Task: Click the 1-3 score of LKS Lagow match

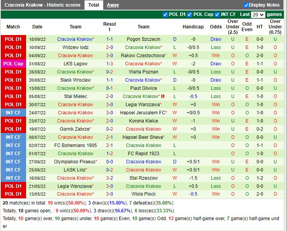Action: click(x=109, y=64)
